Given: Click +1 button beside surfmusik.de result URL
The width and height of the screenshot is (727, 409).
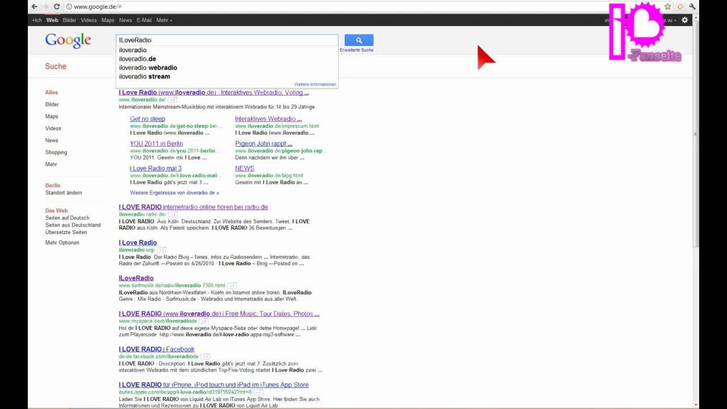Looking at the screenshot, I should 232,286.
